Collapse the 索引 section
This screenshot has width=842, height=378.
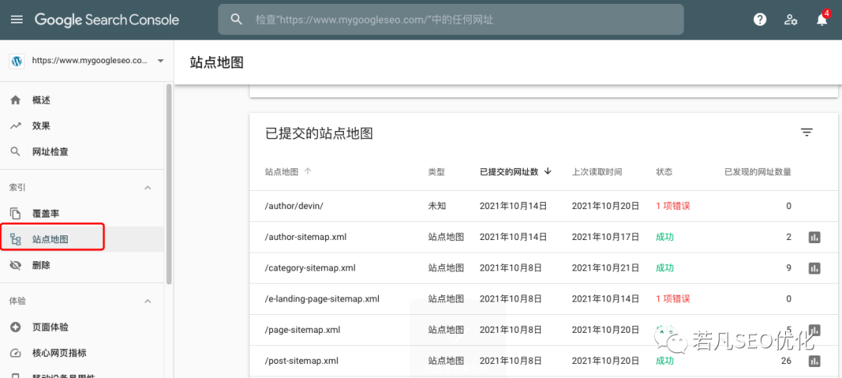[x=148, y=188]
